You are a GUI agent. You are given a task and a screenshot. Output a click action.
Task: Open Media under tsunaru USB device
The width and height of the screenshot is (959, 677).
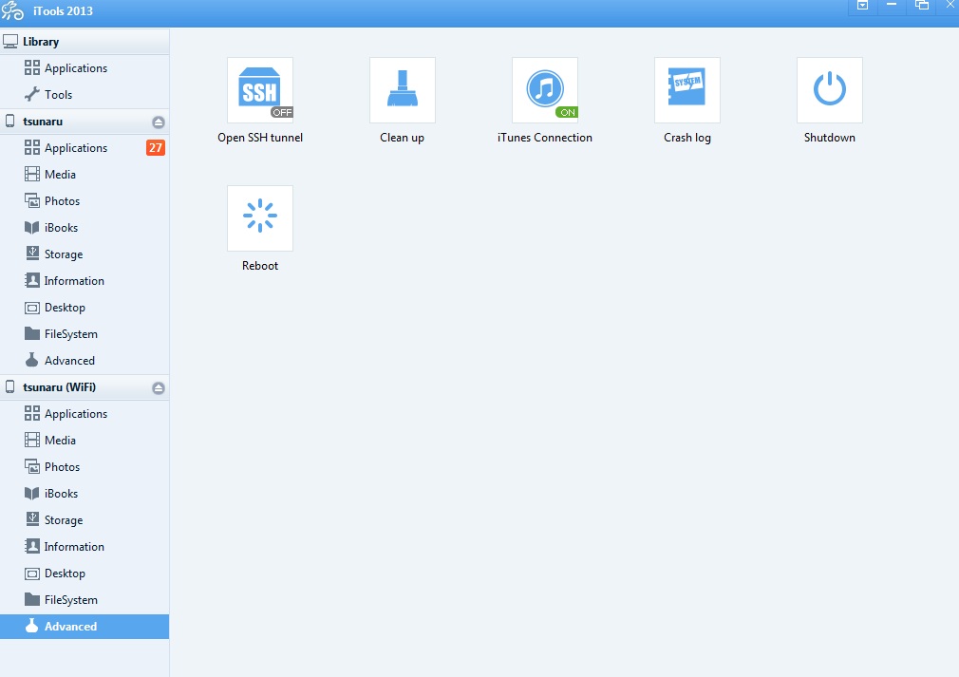[x=85, y=175]
